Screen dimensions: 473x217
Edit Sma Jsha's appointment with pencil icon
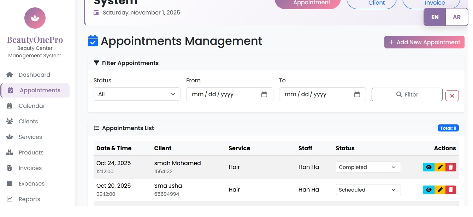[439, 190]
